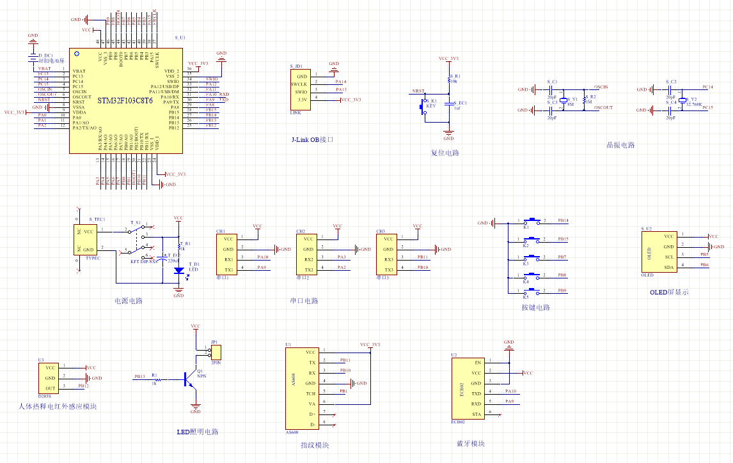Select the "LED照明电路" text label
The width and height of the screenshot is (733, 463).
coord(198,432)
